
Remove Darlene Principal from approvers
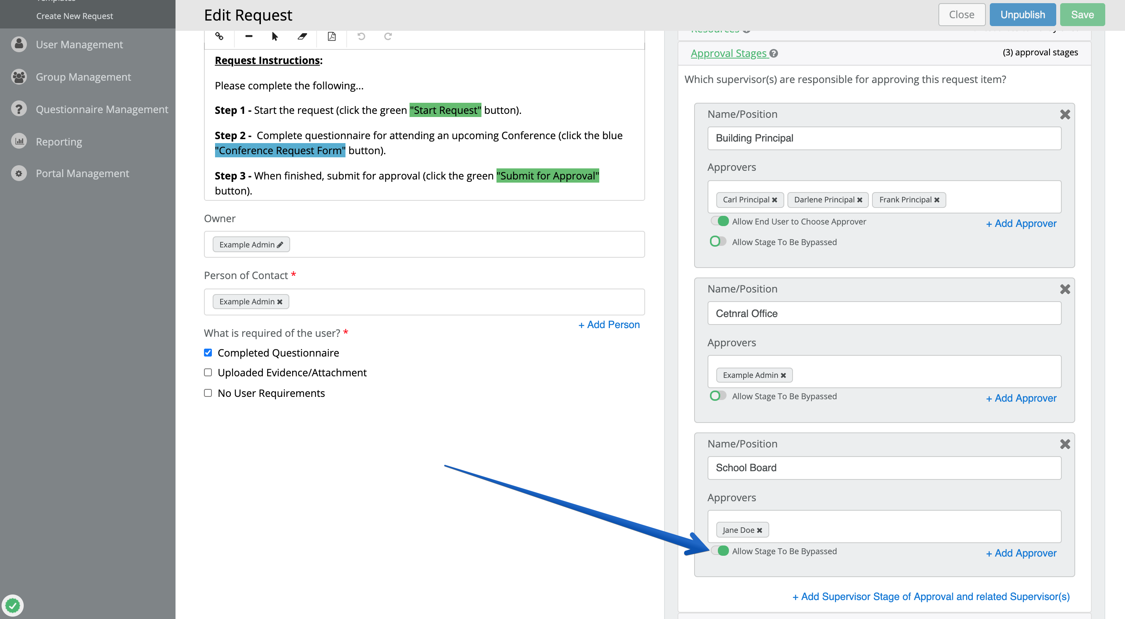(x=859, y=200)
